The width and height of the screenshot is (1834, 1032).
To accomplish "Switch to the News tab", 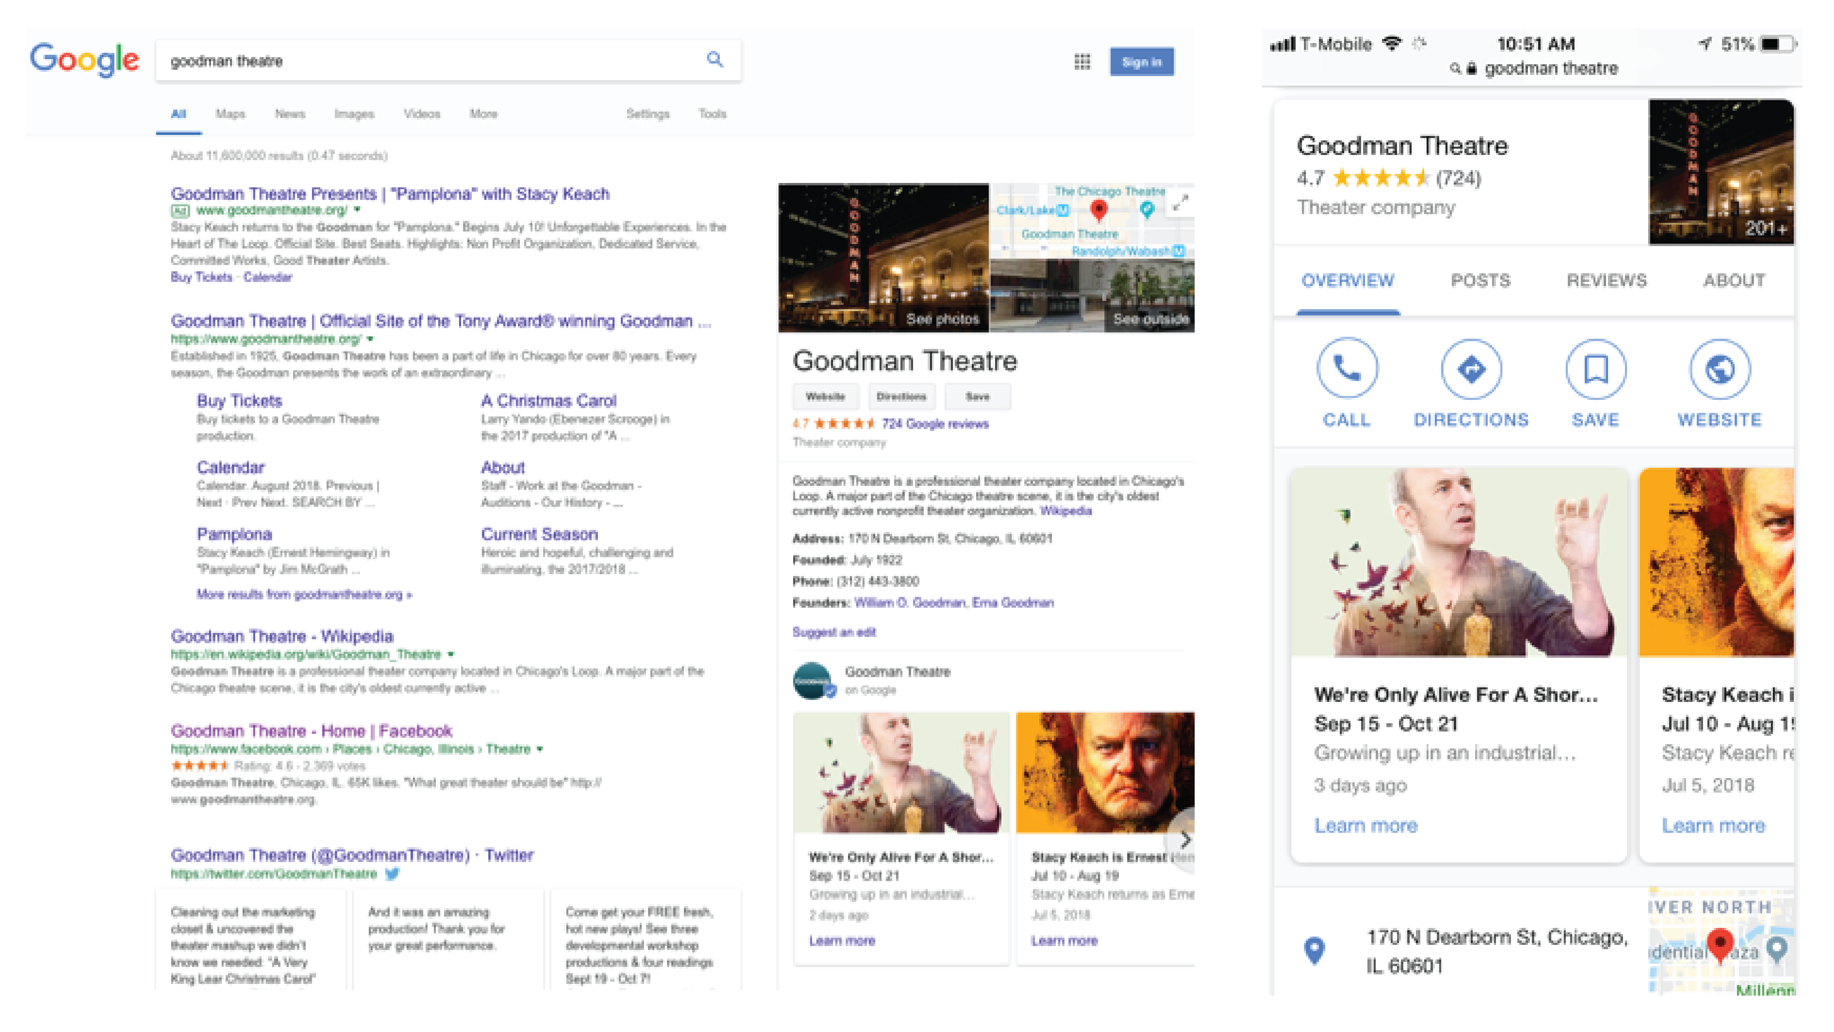I will (290, 114).
